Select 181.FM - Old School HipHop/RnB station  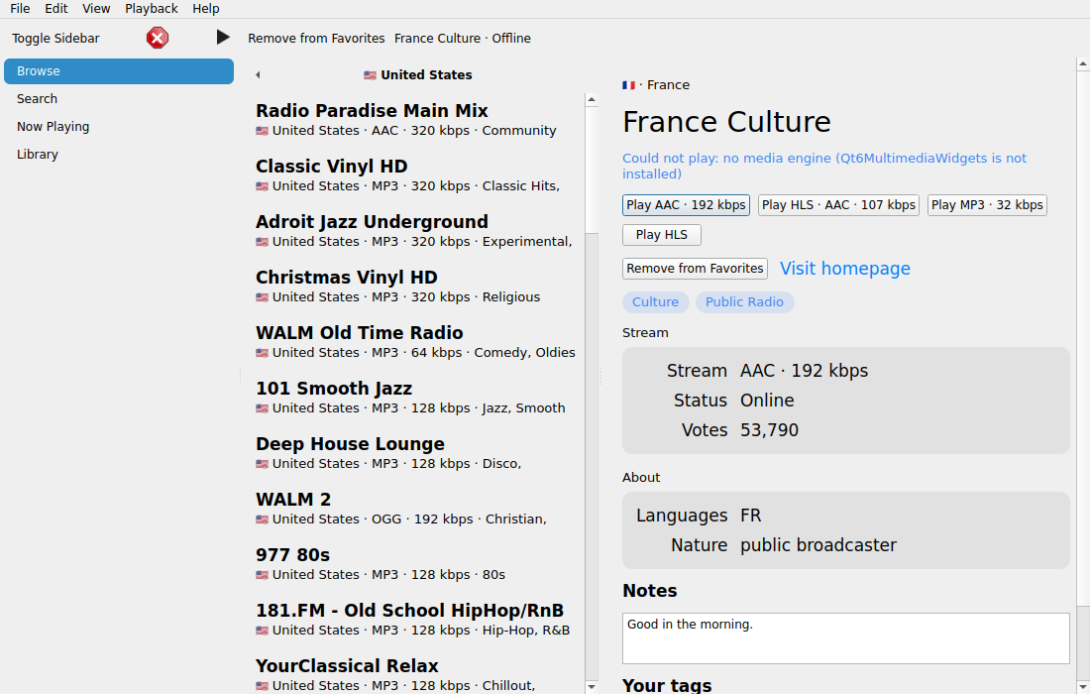coord(416,621)
